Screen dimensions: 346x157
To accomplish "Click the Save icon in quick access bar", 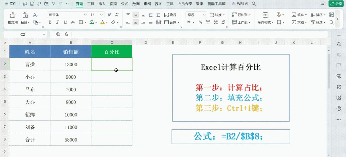I will [x=32, y=4].
